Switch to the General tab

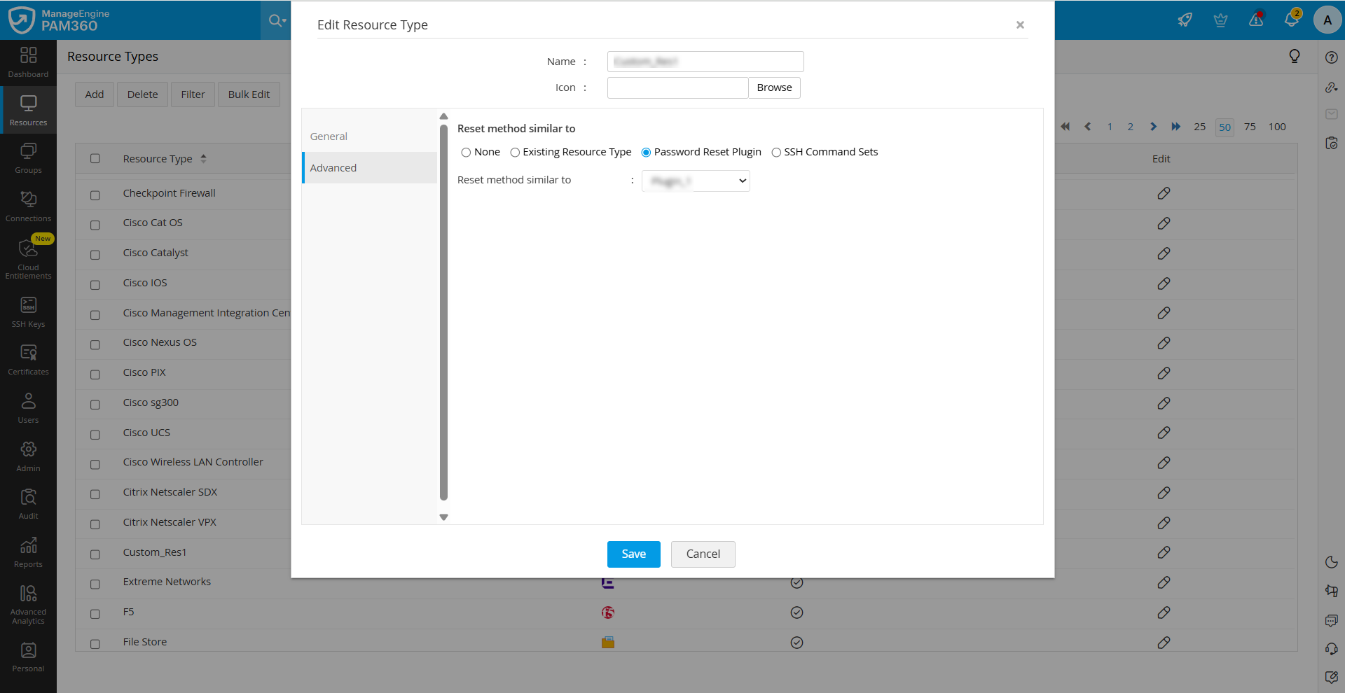[329, 136]
